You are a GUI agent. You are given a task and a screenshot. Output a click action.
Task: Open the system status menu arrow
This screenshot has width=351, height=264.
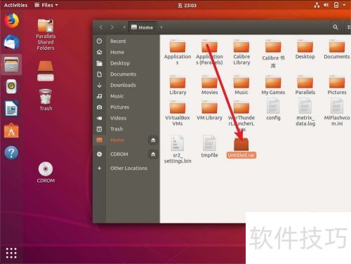pyautogui.click(x=344, y=5)
